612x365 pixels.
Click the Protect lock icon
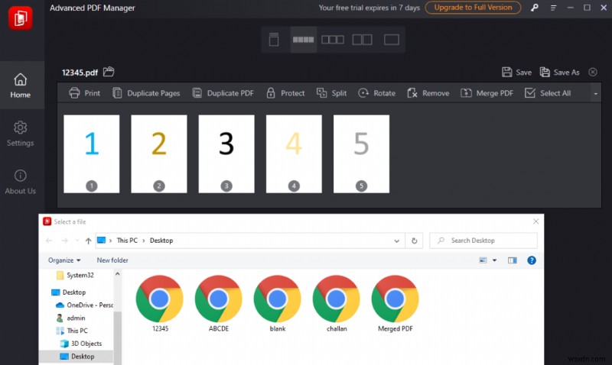tap(271, 93)
